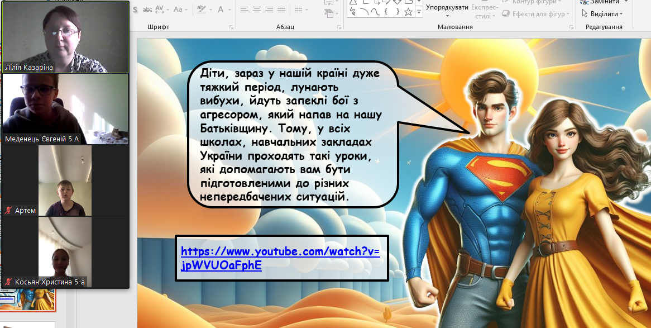Click Косьян Христина's muted microphone icon
Viewport: 651px width, 328px height.
tap(8, 282)
